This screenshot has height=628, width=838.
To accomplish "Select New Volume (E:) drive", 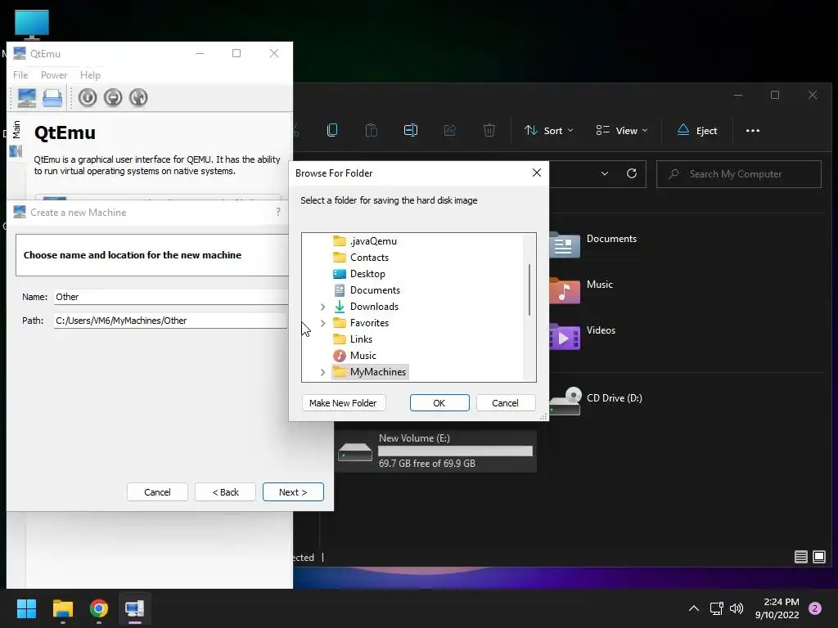I will click(x=435, y=451).
